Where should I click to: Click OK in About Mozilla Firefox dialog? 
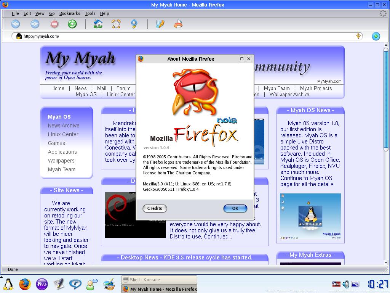pyautogui.click(x=235, y=209)
